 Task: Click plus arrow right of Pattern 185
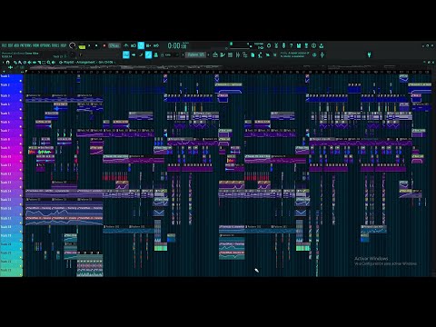click(208, 54)
